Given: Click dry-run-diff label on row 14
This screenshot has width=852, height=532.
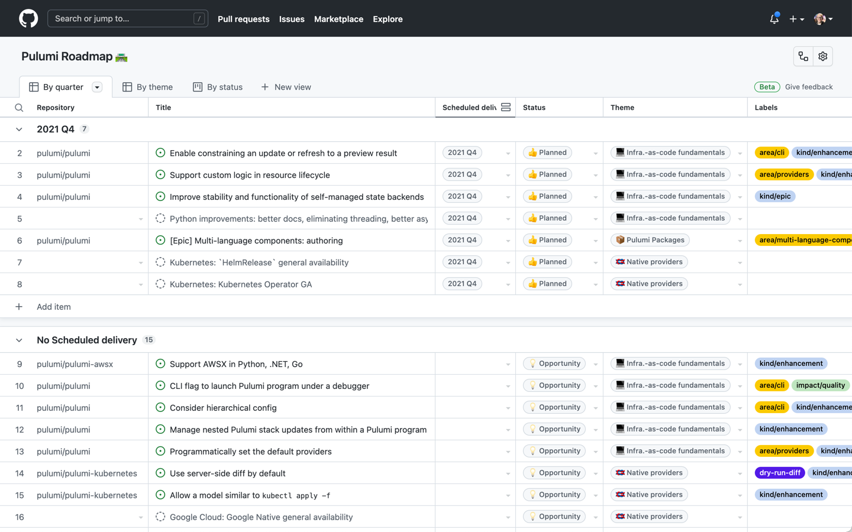Looking at the screenshot, I should click(780, 473).
